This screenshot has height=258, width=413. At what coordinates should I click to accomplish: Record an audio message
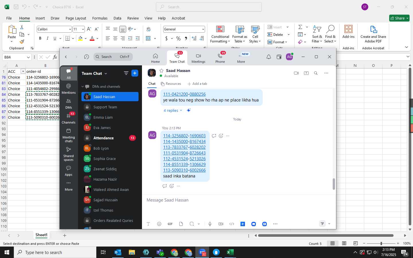210,224
